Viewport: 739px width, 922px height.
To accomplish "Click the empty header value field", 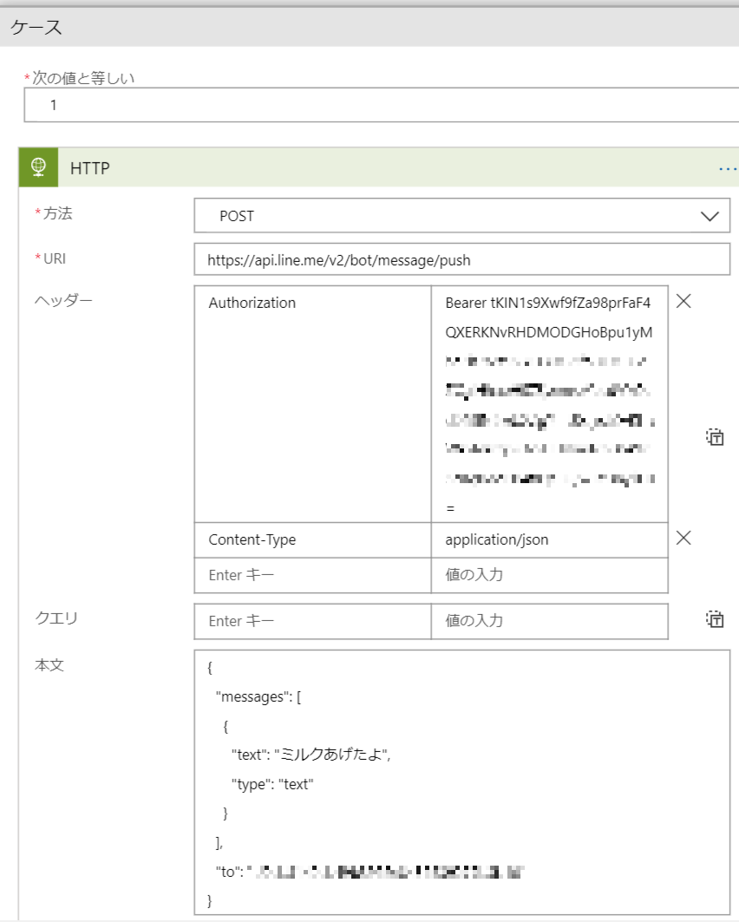I will tap(549, 574).
